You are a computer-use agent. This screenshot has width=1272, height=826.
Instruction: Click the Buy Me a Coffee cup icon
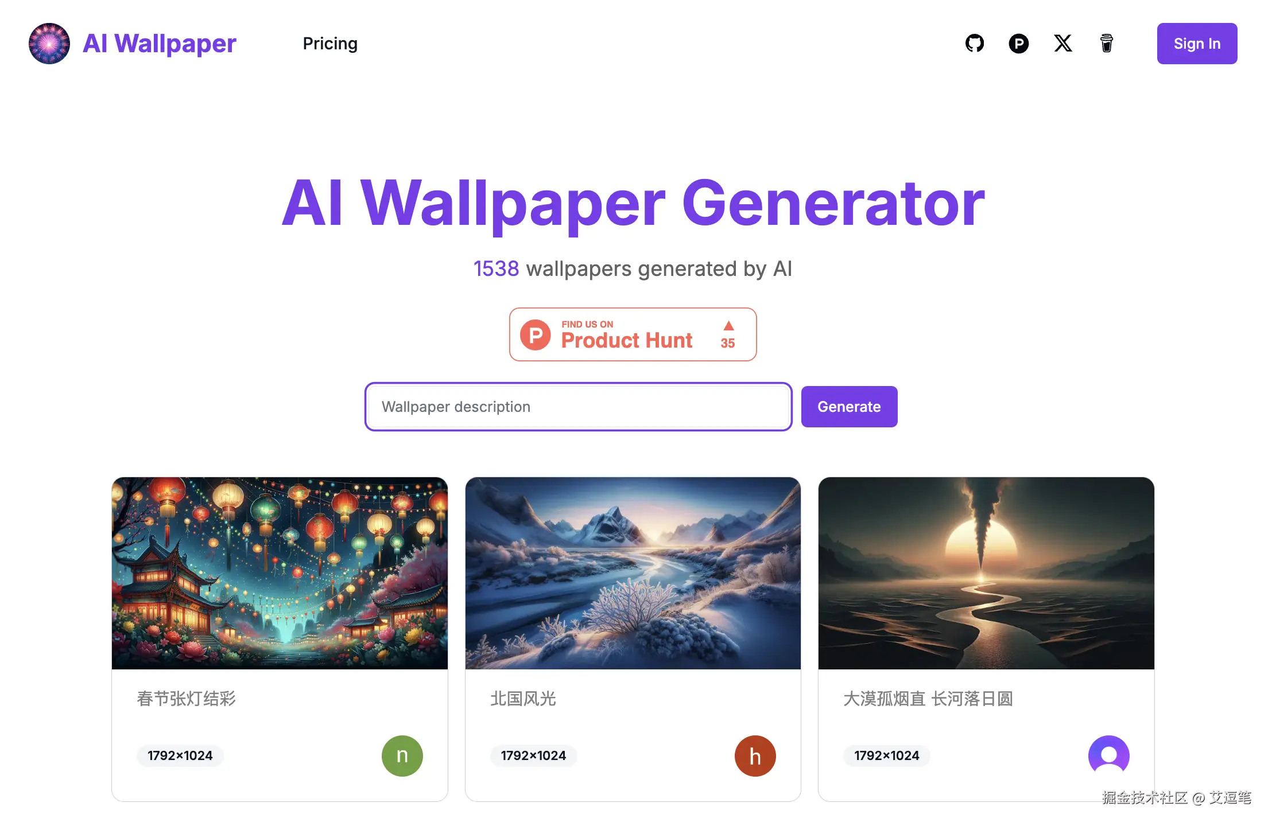coord(1107,44)
